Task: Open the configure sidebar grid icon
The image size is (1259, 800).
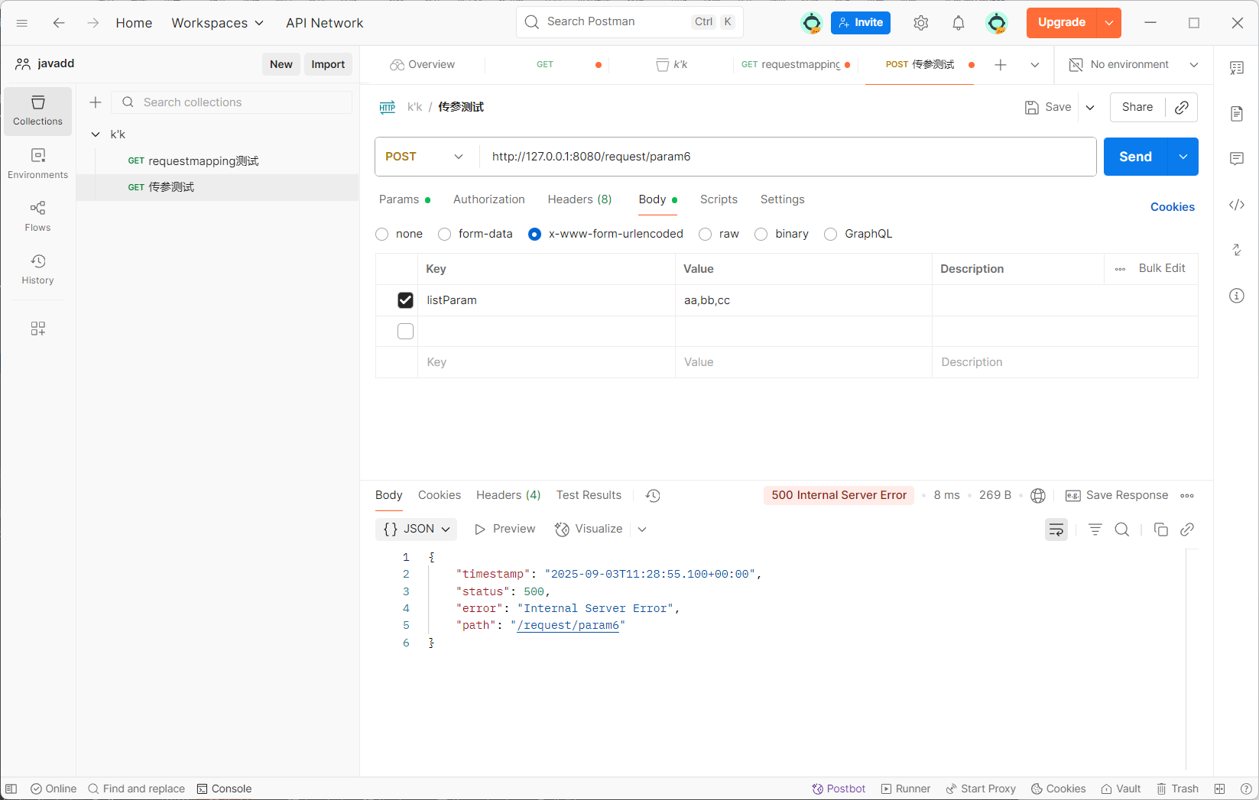Action: pos(37,329)
